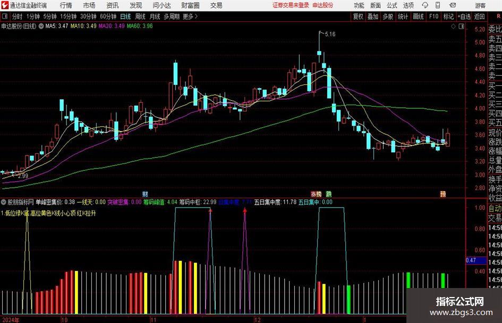Click the 筹码峰值: 4.04 indicator value
Image resolution: width=502 pixels, height=323 pixels.
160,202
